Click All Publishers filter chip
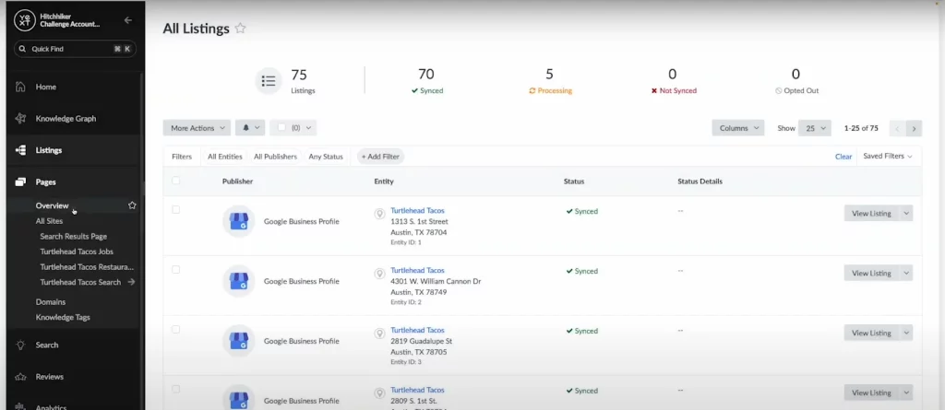The image size is (945, 410). pyautogui.click(x=275, y=157)
